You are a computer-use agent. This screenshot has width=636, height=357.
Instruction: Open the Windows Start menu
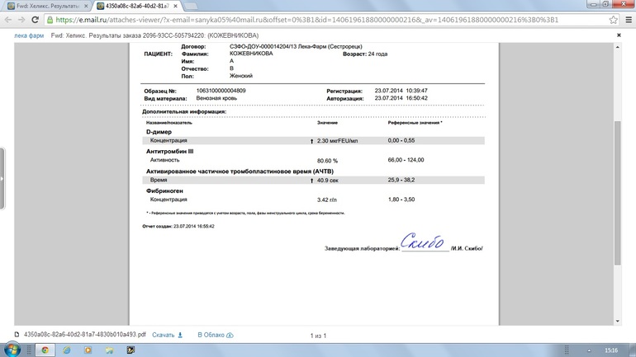13,350
